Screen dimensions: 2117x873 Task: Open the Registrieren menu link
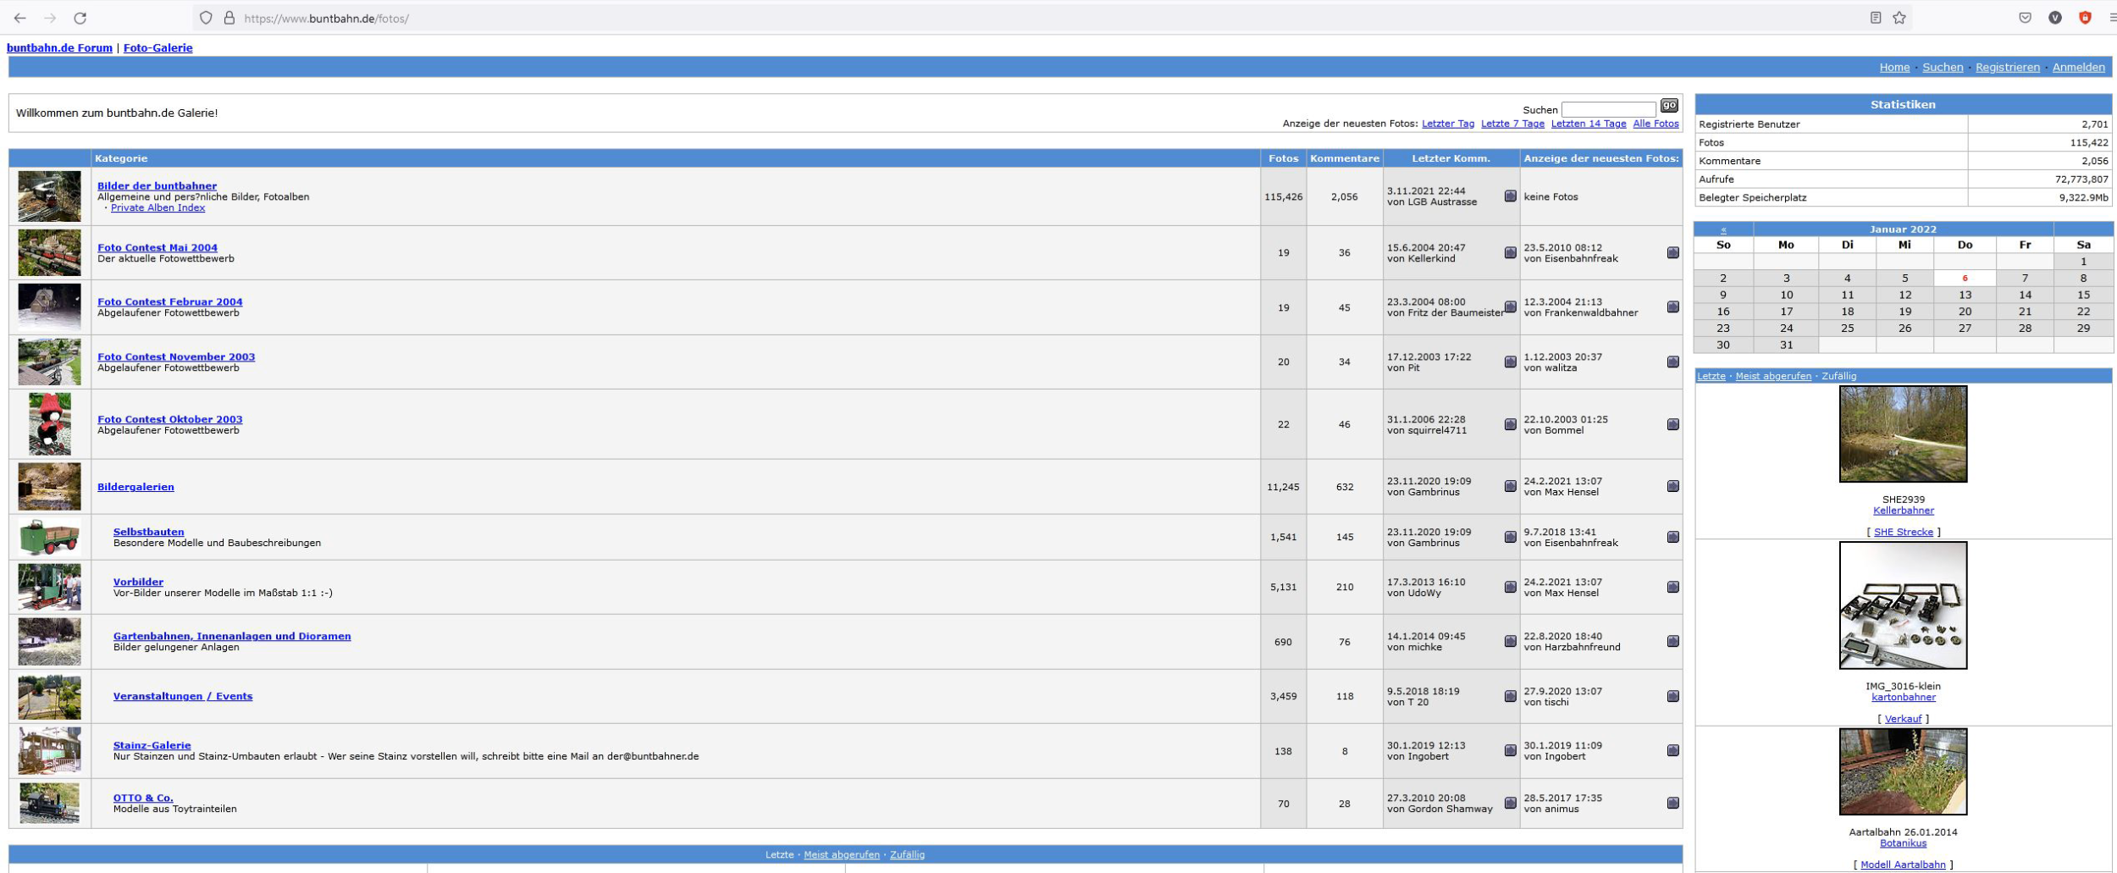coord(2007,67)
